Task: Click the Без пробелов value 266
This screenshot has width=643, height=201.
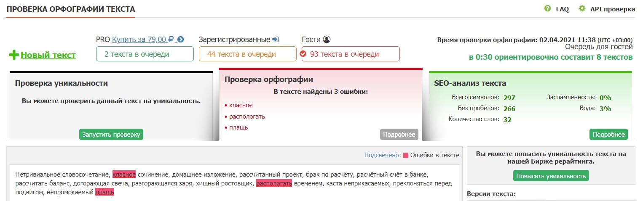Action: coord(509,108)
